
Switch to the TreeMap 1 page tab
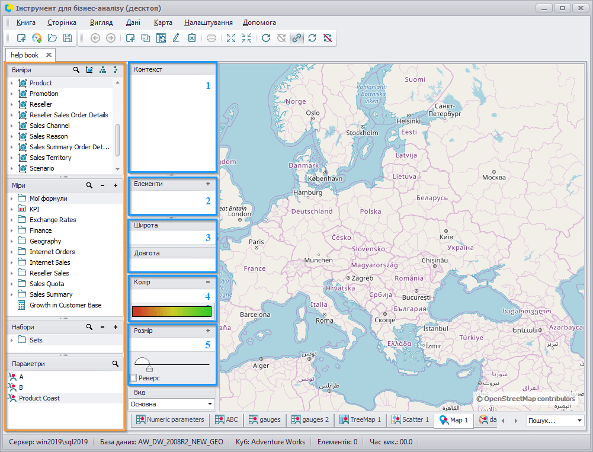[x=360, y=419]
